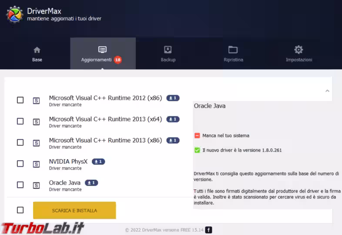Tick the Oracle Java checkbox
Screen dimensions: 342x235
[20, 185]
